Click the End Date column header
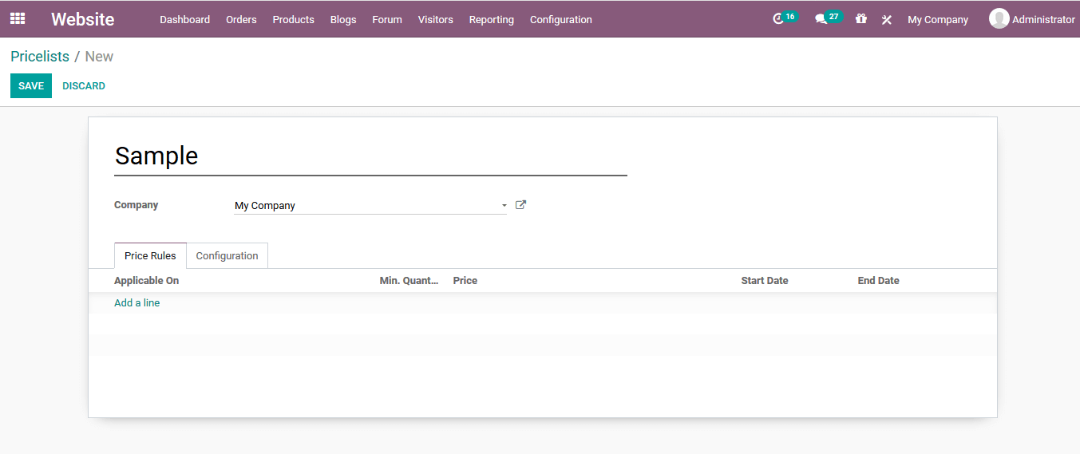This screenshot has height=454, width=1080. [x=878, y=280]
